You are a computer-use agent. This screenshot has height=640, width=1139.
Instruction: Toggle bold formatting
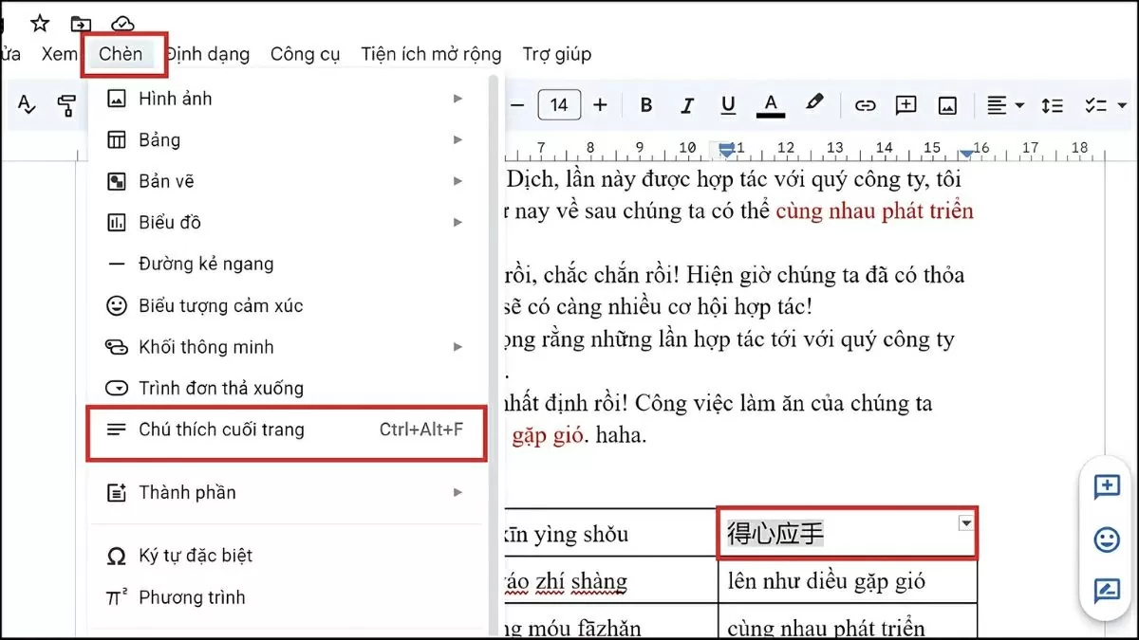coord(645,104)
